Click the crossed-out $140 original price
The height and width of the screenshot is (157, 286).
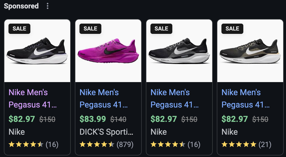(x=118, y=119)
